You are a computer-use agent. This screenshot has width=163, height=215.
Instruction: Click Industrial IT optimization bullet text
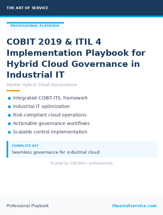click(41, 107)
